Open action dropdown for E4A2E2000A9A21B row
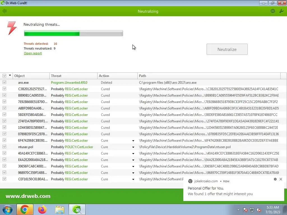The image size is (287, 215). (x=133, y=160)
